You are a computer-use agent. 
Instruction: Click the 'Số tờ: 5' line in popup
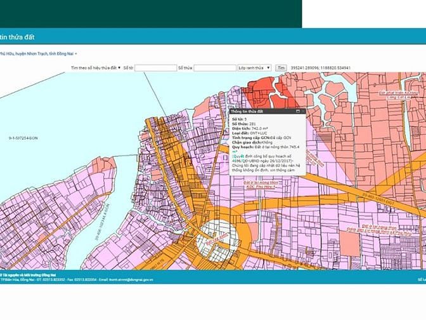tap(240, 119)
